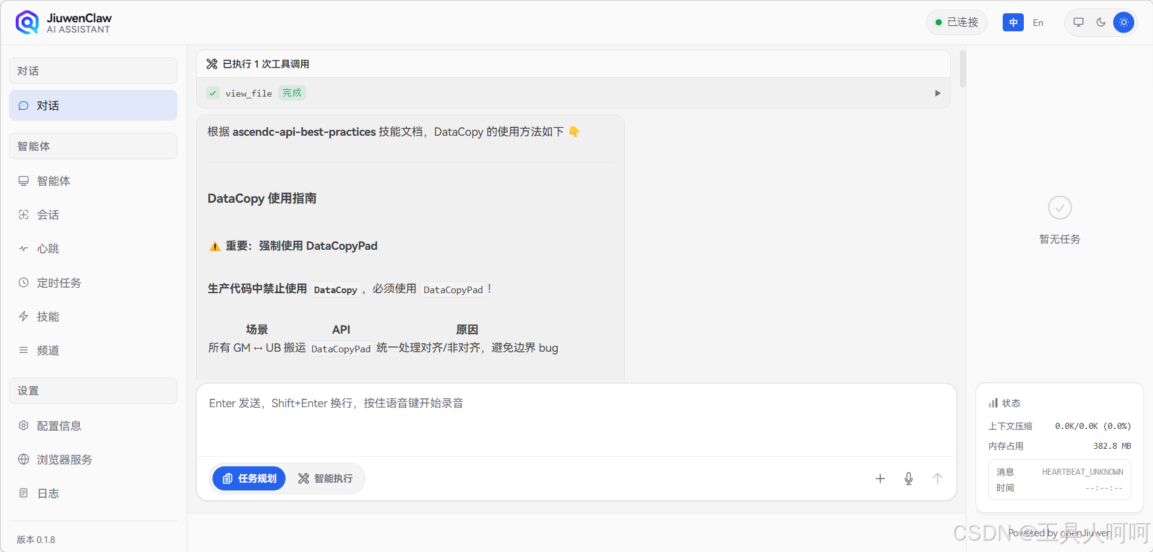Click the 暂无任务 label

[x=1060, y=239]
